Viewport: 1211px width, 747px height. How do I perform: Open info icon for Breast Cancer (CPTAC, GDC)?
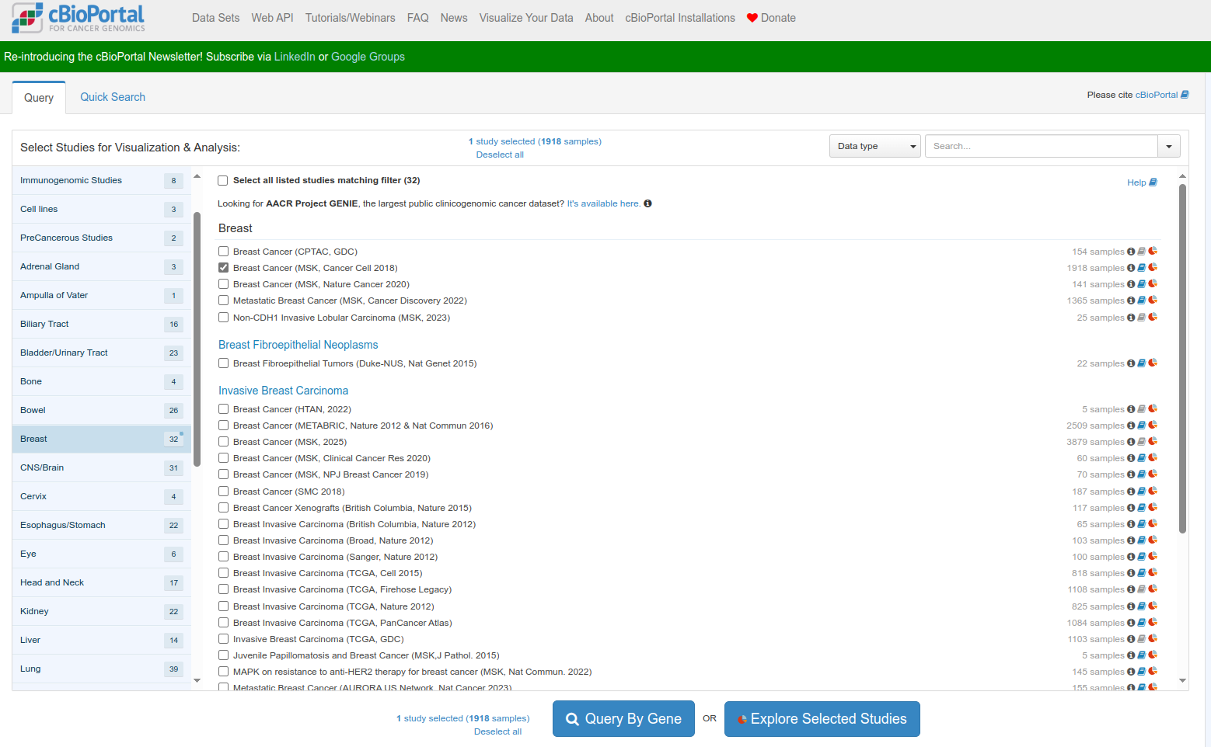pos(1131,252)
